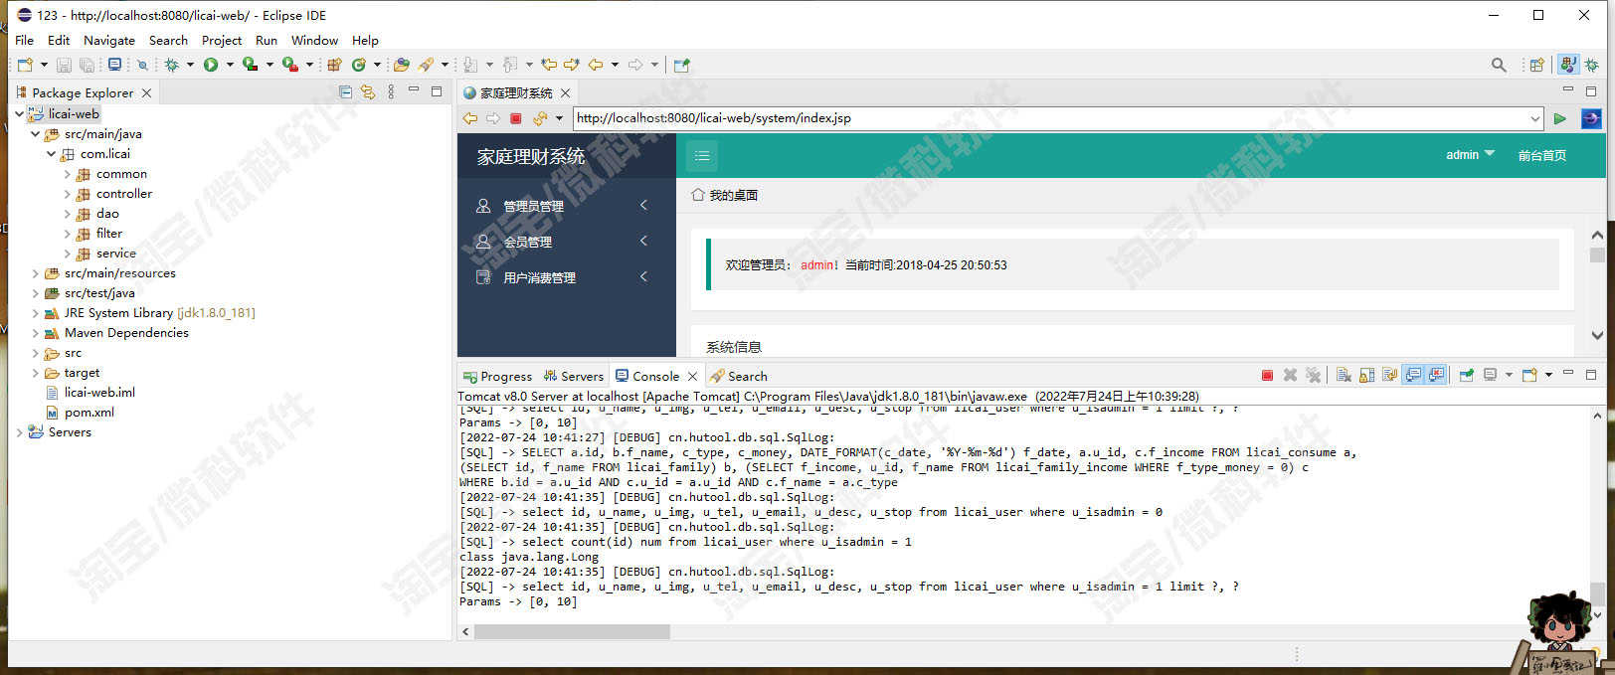Click the Run with Coverage toolbar icon
Screen dimensions: 1615x675
coord(250,65)
